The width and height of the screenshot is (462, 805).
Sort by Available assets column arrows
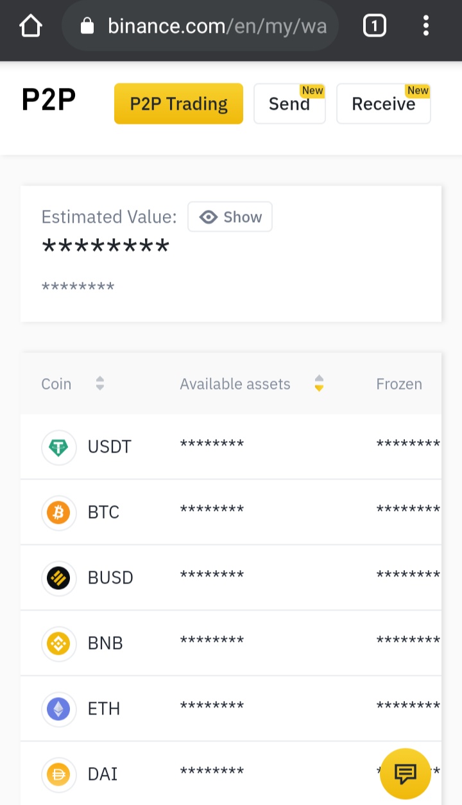coord(319,384)
